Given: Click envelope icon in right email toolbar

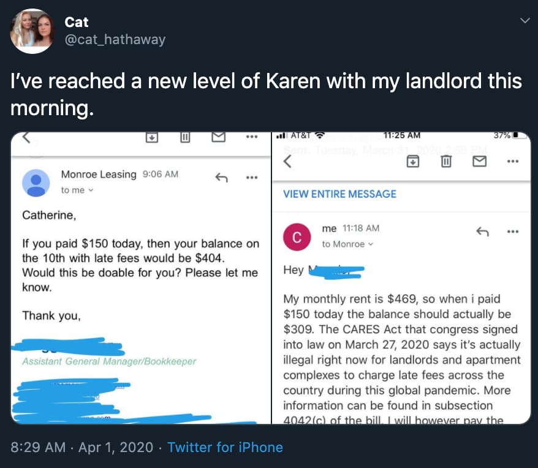Looking at the screenshot, I should (x=480, y=161).
